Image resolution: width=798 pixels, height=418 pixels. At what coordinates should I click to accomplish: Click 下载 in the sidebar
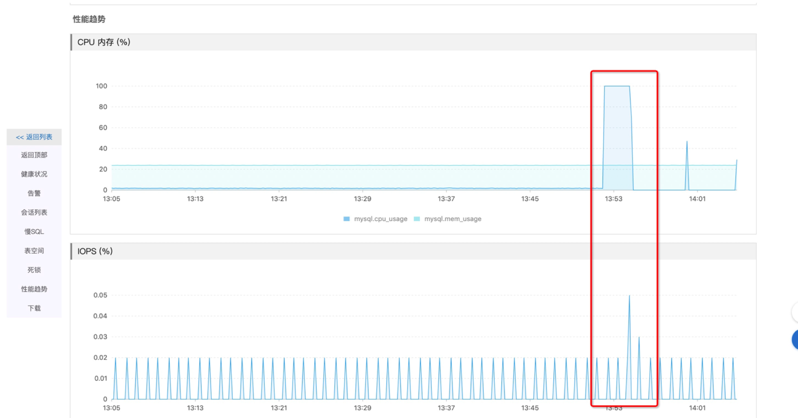click(34, 308)
